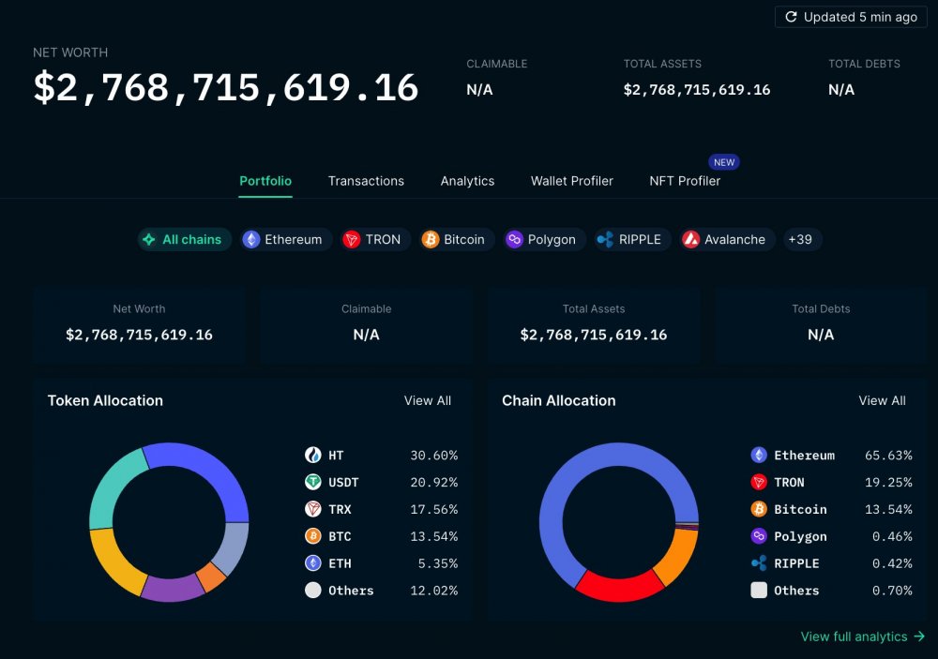Click the NEW badge above NFT Profiler
Viewport: 938px width, 659px height.
(x=724, y=162)
